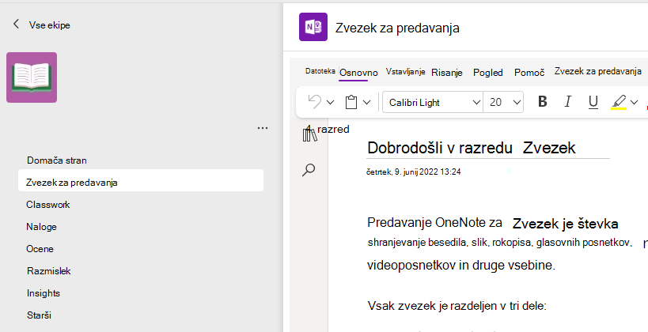Open Naloge in the sidebar
This screenshot has width=648, height=332.
41,227
